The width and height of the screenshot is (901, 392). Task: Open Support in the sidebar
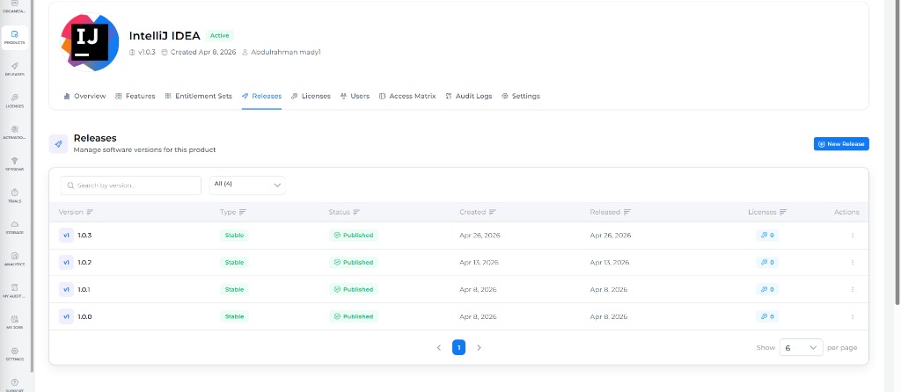(x=14, y=385)
